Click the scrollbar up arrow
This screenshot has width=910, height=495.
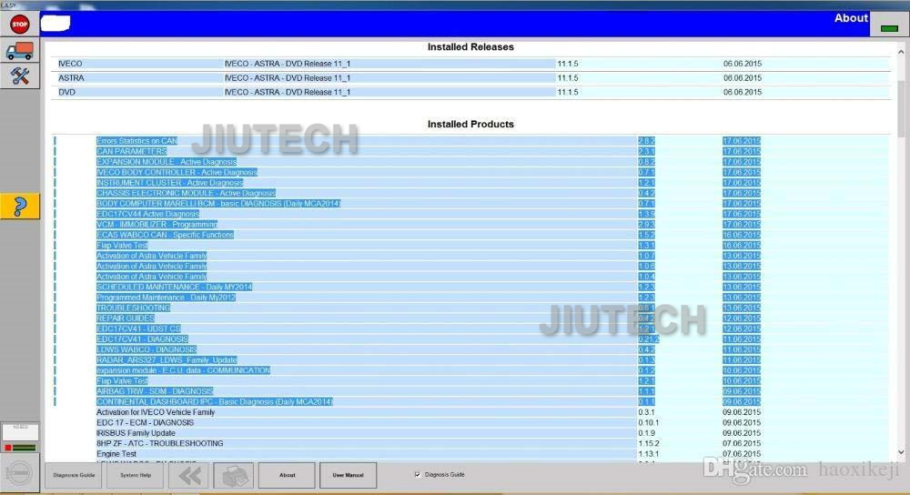tap(901, 52)
